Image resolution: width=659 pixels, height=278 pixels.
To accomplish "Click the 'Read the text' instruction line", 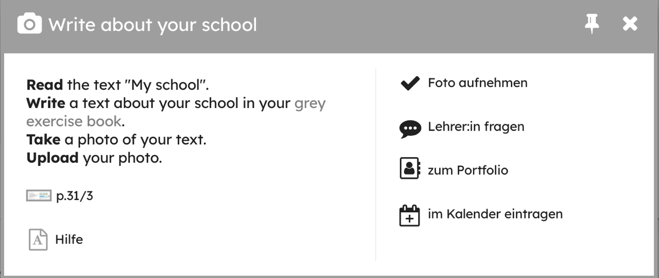I will point(117,84).
